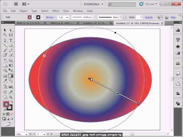Image resolution: width=183 pixels, height=137 pixels.
Task: Select the Pencil tool
Action: pos(11,50)
